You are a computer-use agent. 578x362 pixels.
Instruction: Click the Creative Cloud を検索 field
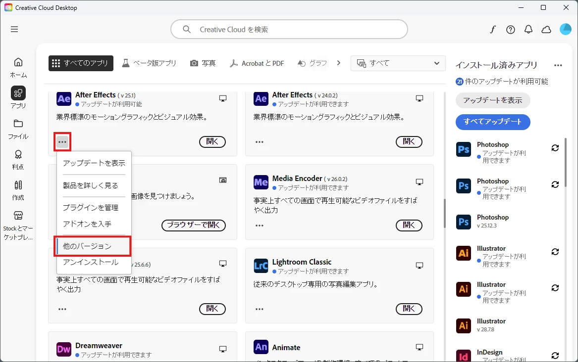click(x=289, y=30)
